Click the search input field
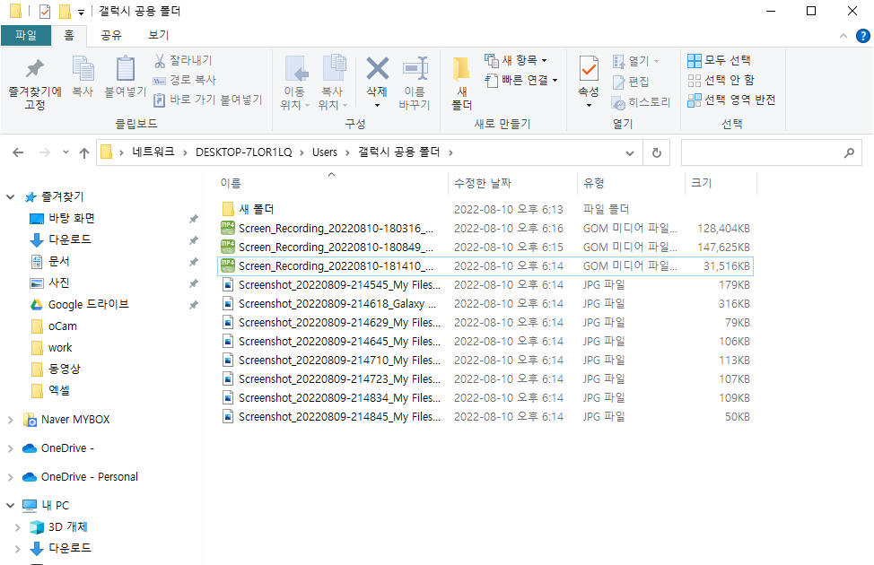Image resolution: width=874 pixels, height=565 pixels. coord(772,152)
